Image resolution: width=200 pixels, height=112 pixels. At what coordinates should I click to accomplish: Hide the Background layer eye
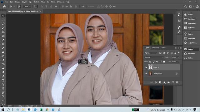(146, 74)
